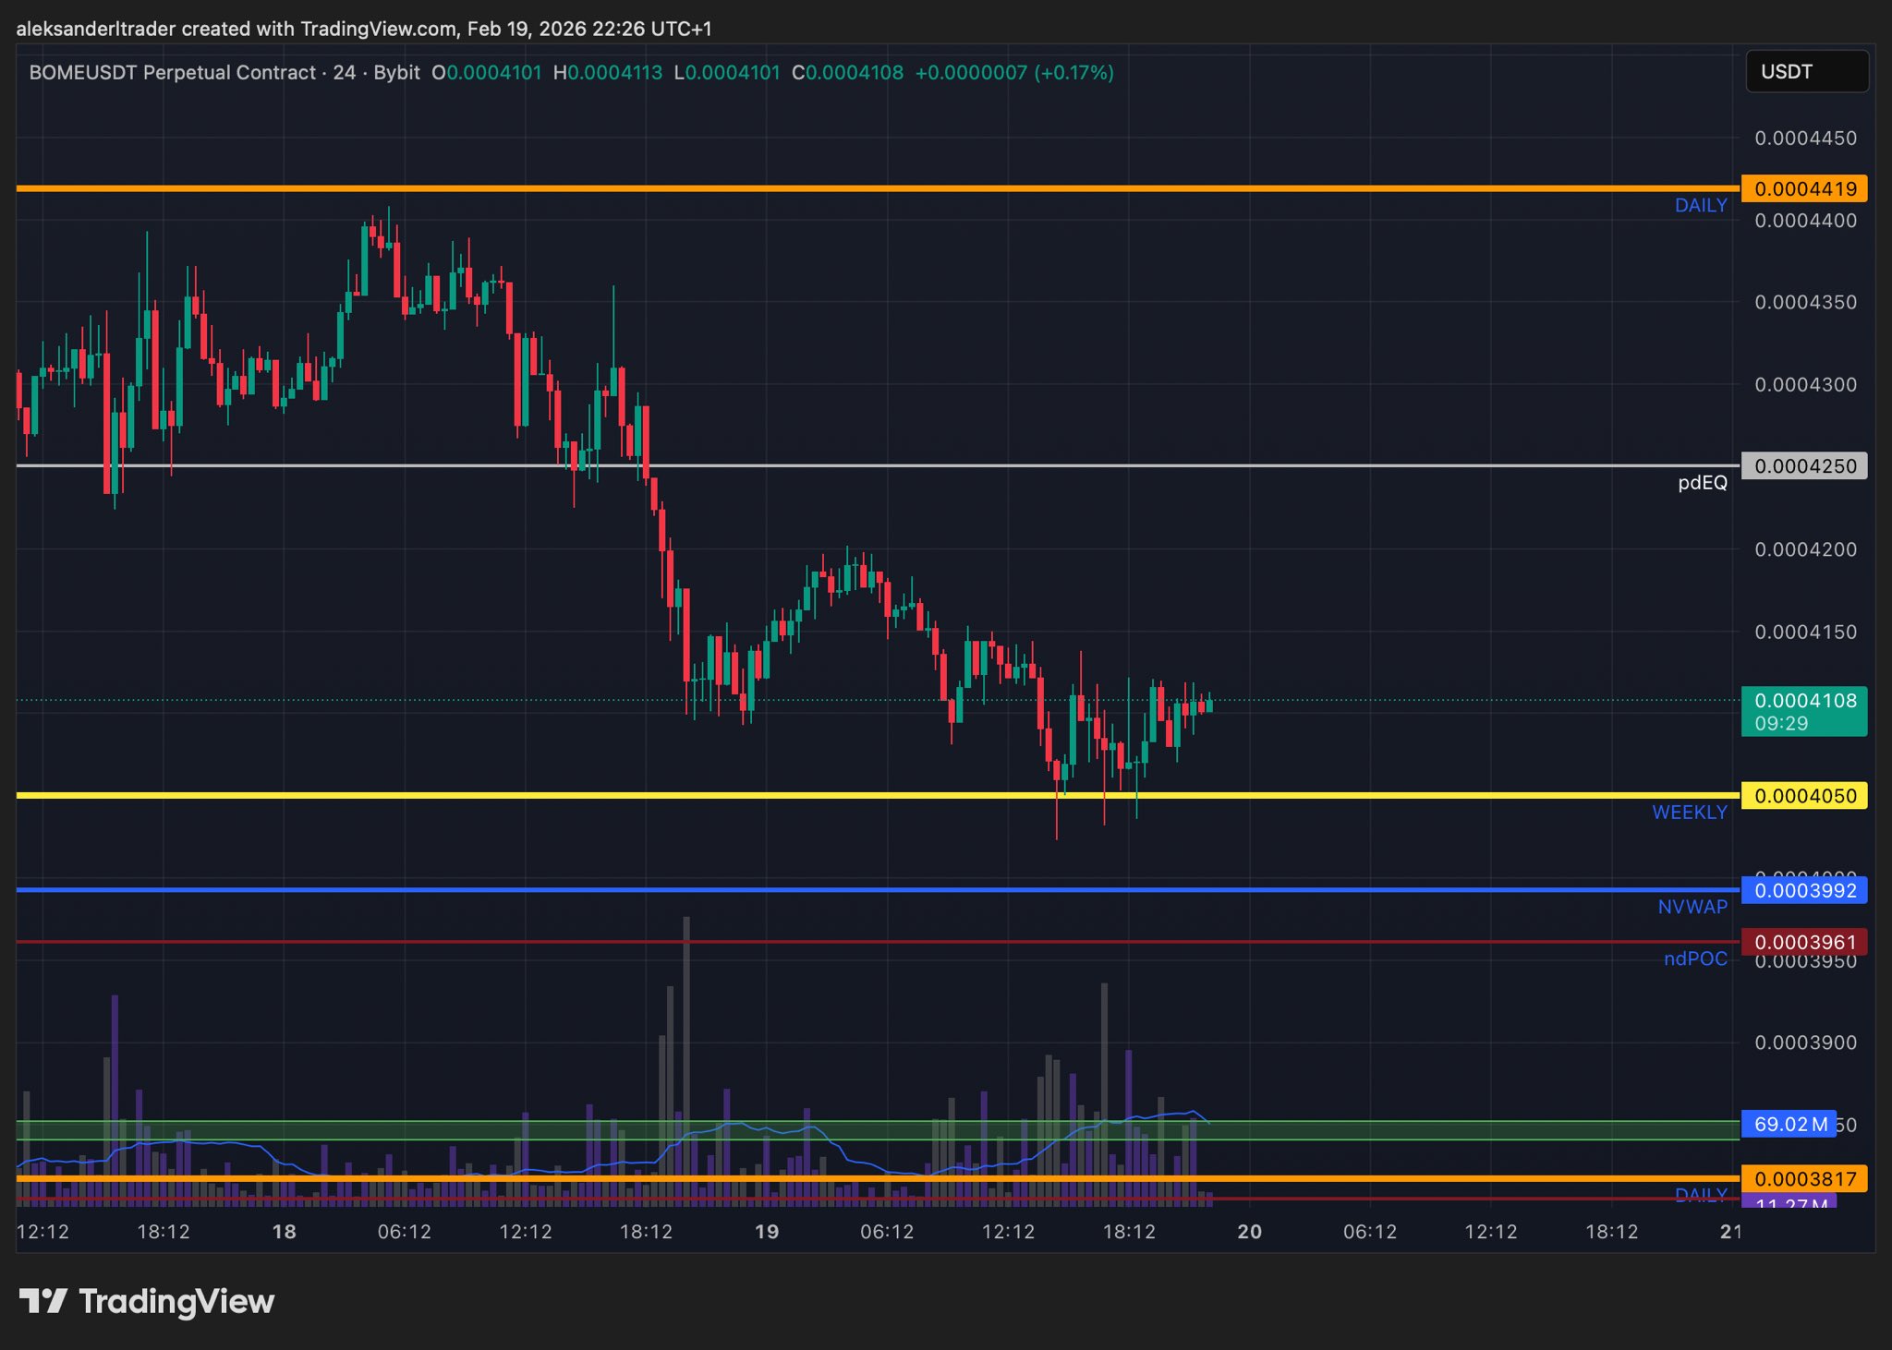Click the green 0.0004108 current price label
The height and width of the screenshot is (1350, 1892).
[x=1803, y=710]
